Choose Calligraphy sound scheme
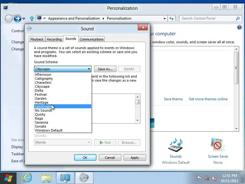 click(63, 79)
